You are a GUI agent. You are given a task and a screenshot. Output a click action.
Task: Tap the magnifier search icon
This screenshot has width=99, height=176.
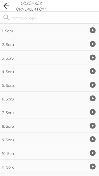point(6,18)
